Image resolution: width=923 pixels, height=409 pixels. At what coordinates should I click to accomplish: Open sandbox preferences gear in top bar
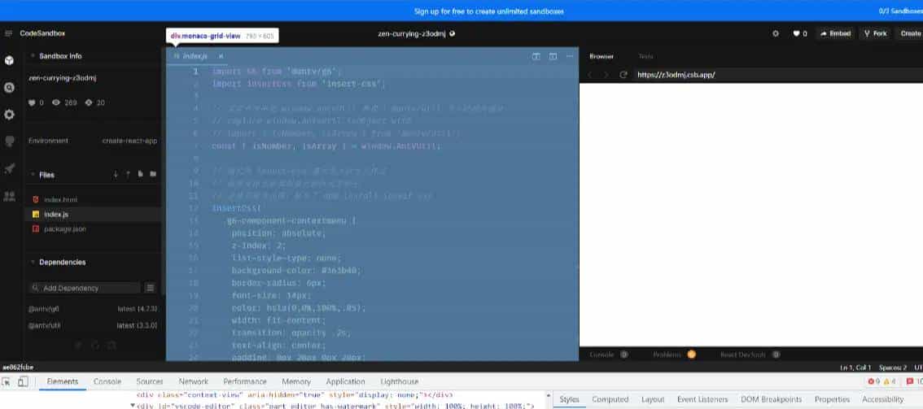(x=775, y=33)
